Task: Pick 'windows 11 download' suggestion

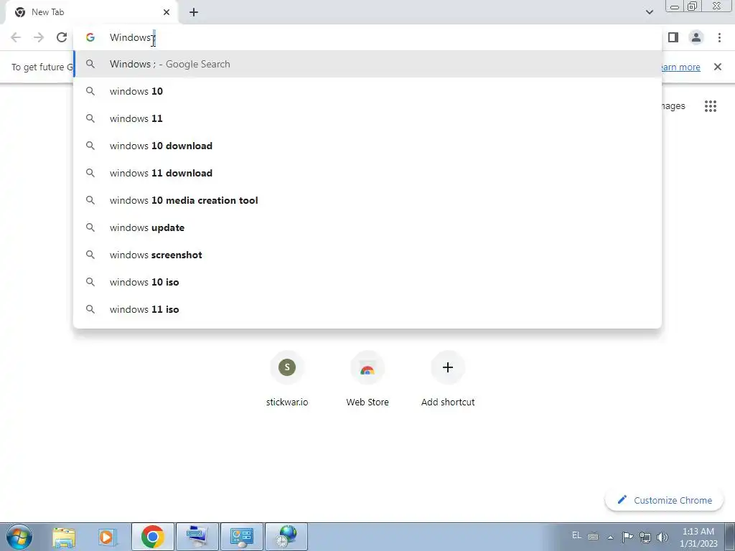Action: click(x=367, y=173)
